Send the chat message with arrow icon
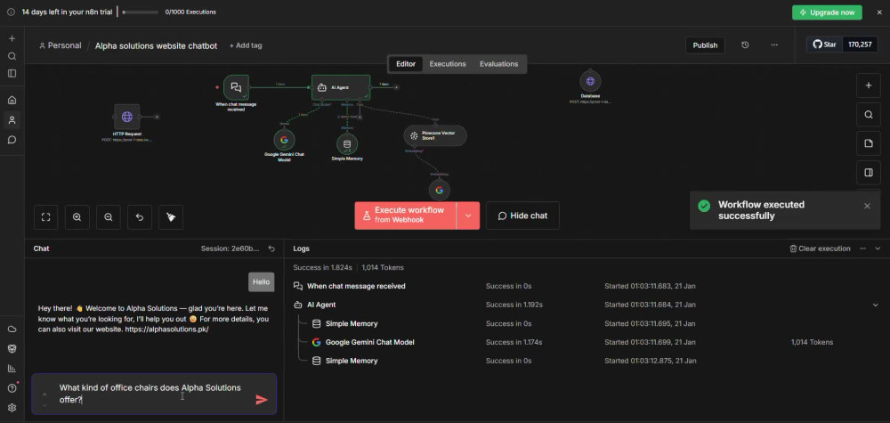890x423 pixels. 262,400
